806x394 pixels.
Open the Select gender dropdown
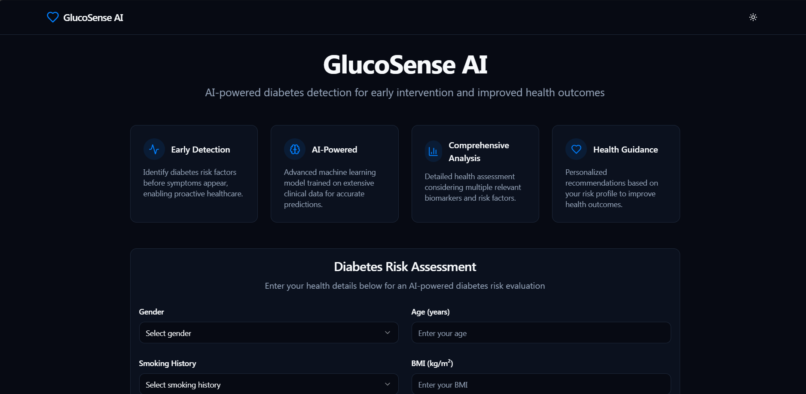click(x=269, y=333)
